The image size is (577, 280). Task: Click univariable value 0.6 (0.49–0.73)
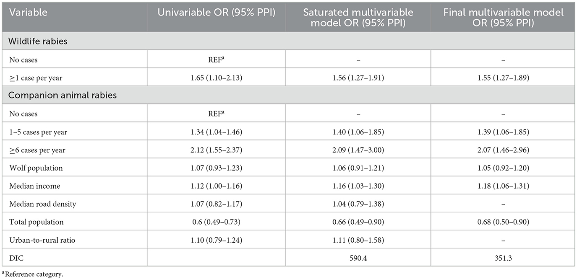pyautogui.click(x=217, y=222)
